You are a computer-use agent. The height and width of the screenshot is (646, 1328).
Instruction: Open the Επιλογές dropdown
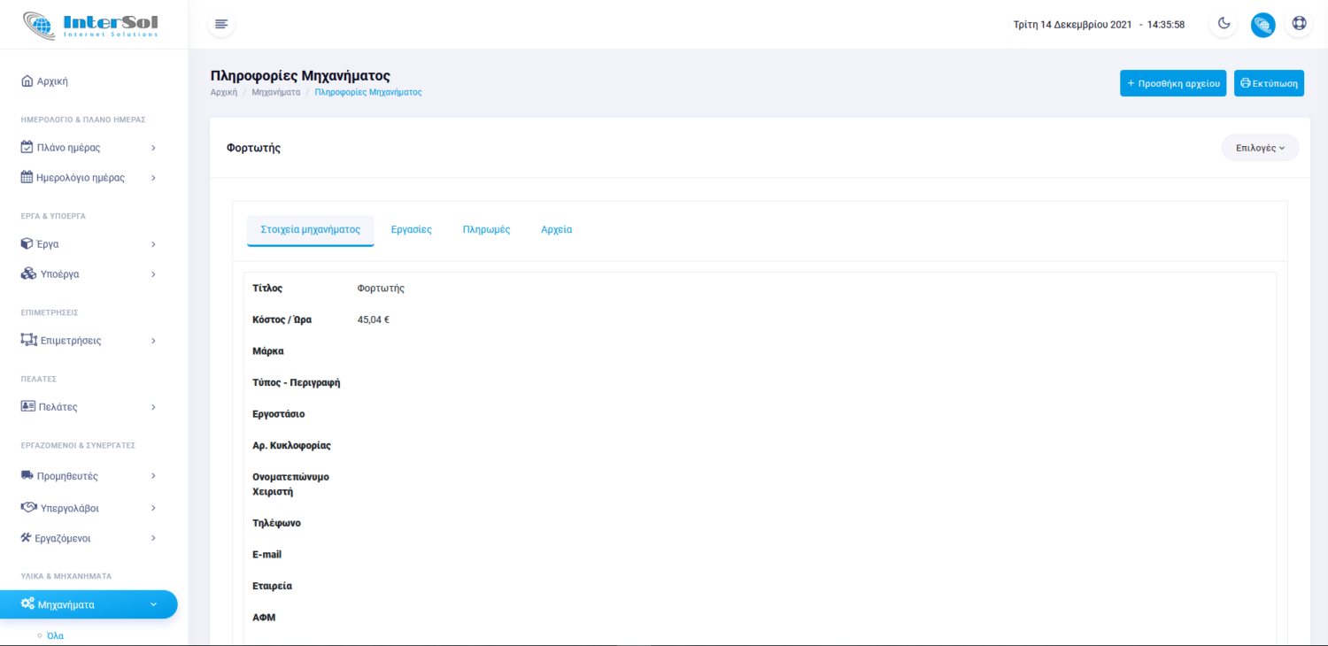1260,148
